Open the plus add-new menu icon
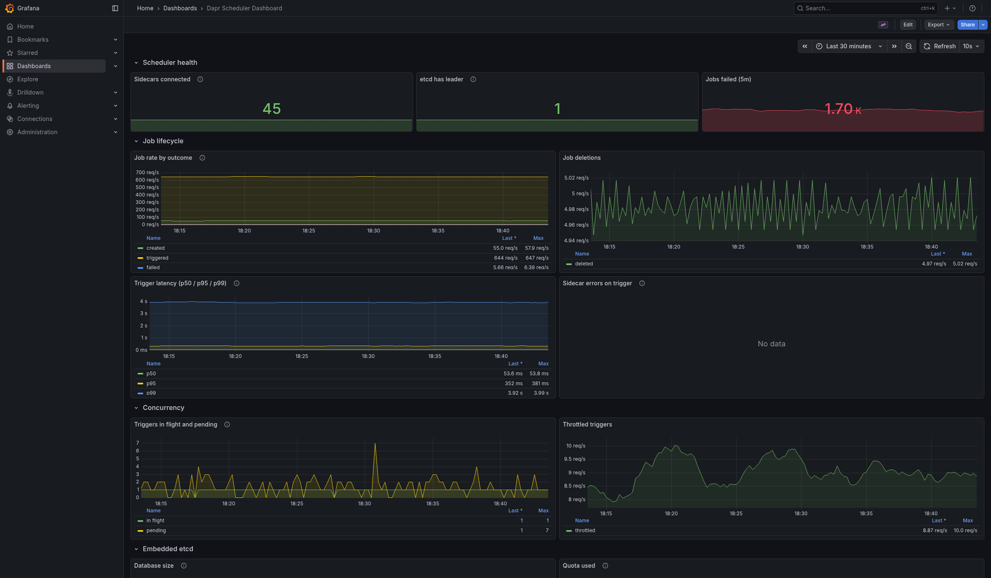Image resolution: width=991 pixels, height=578 pixels. click(x=950, y=8)
